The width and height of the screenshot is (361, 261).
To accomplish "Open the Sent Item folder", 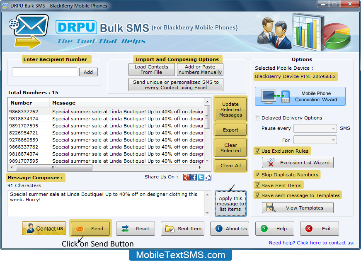I will 182,229.
